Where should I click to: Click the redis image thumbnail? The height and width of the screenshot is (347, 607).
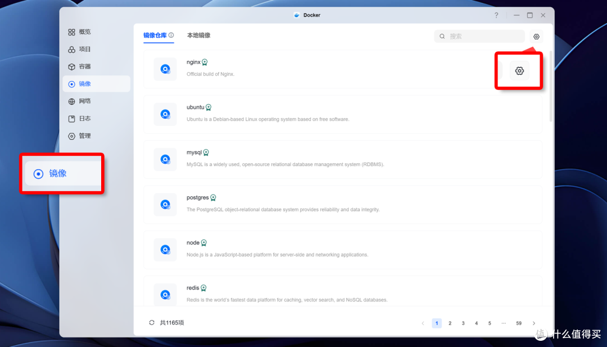[165, 295]
